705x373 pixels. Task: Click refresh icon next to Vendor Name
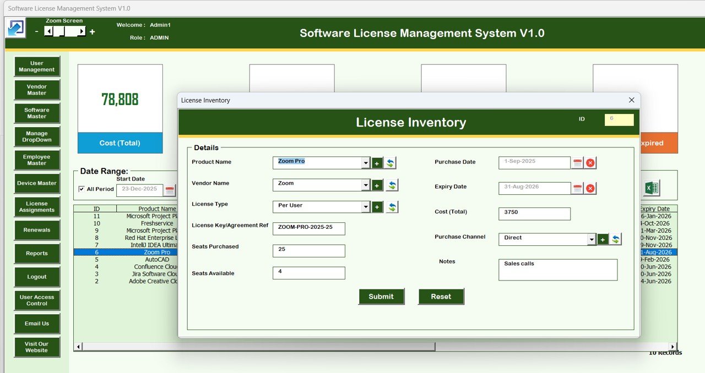pos(392,185)
